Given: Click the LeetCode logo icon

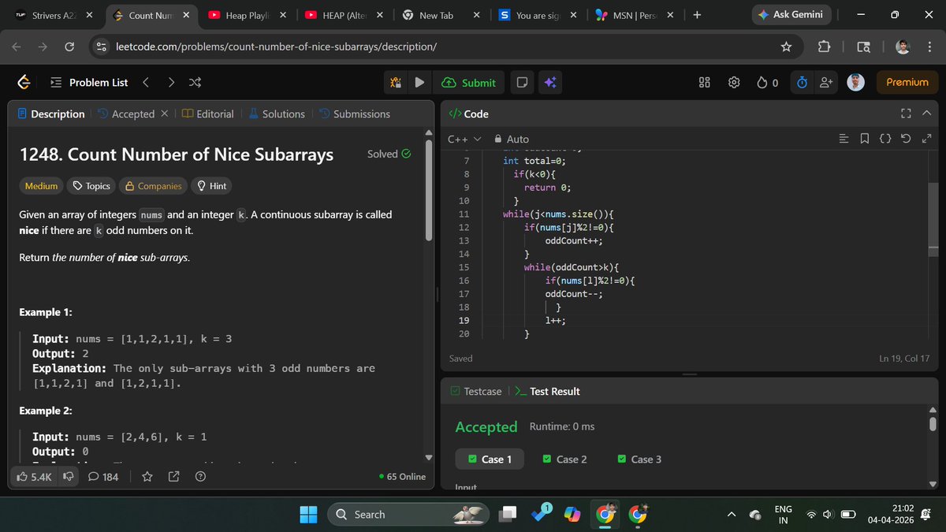Looking at the screenshot, I should 24,82.
